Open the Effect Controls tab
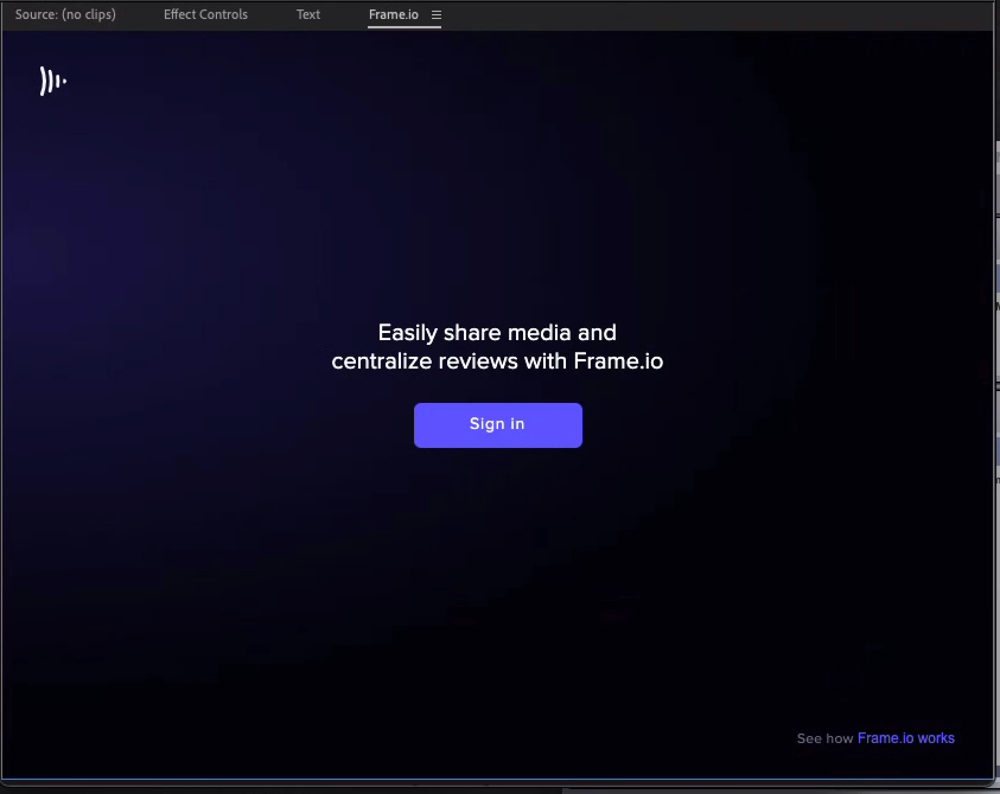Image resolution: width=1000 pixels, height=794 pixels. 206,15
